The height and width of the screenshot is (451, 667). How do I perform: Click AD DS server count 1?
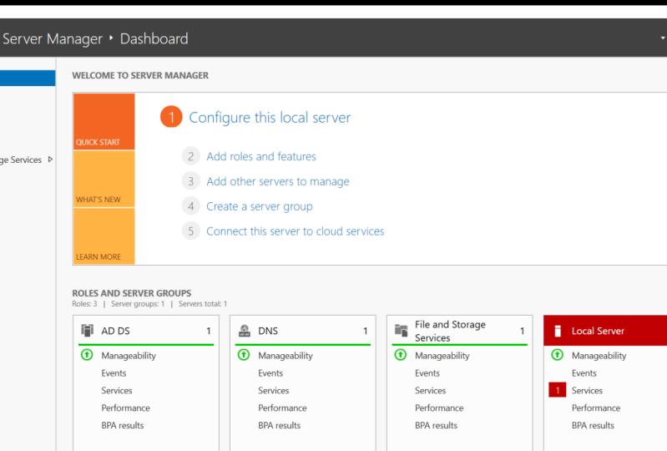209,331
